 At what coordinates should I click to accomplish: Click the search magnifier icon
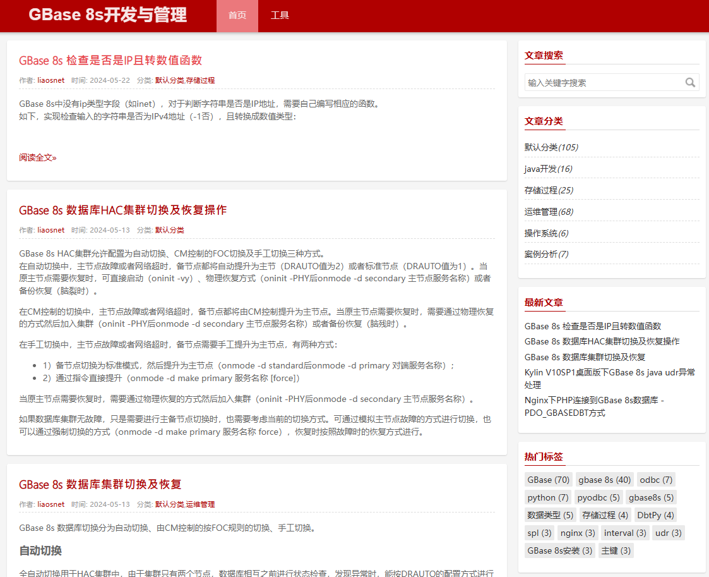[x=690, y=82]
